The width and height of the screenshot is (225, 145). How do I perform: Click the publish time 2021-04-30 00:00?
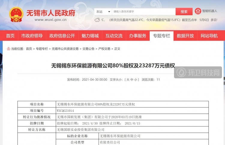tap(94, 80)
